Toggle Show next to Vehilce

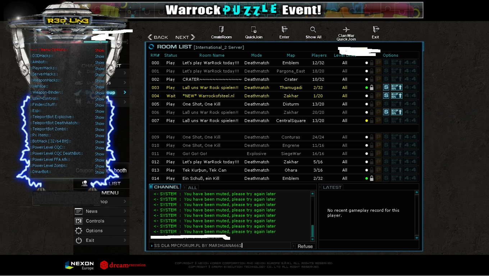tap(100, 87)
